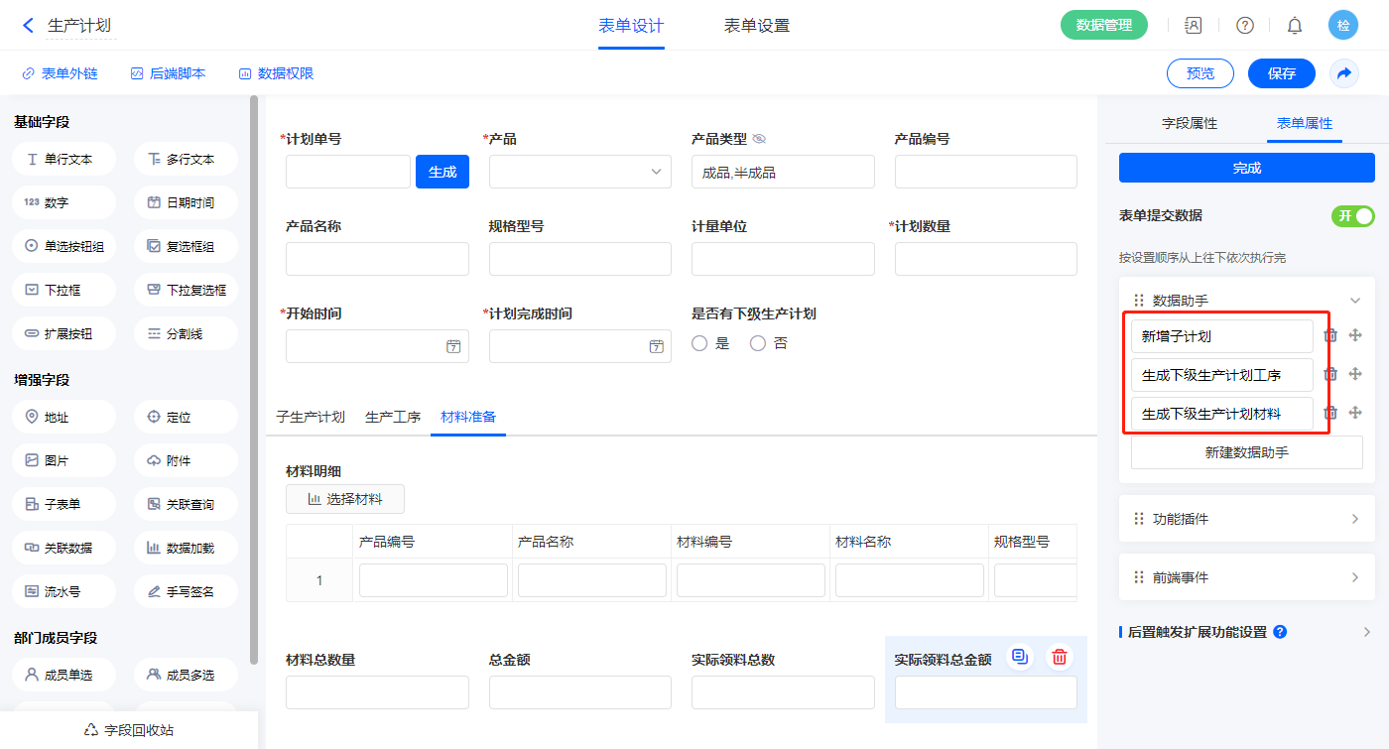Delete the 新增子计划 data assistant
This screenshot has width=1389, height=749.
1331,336
